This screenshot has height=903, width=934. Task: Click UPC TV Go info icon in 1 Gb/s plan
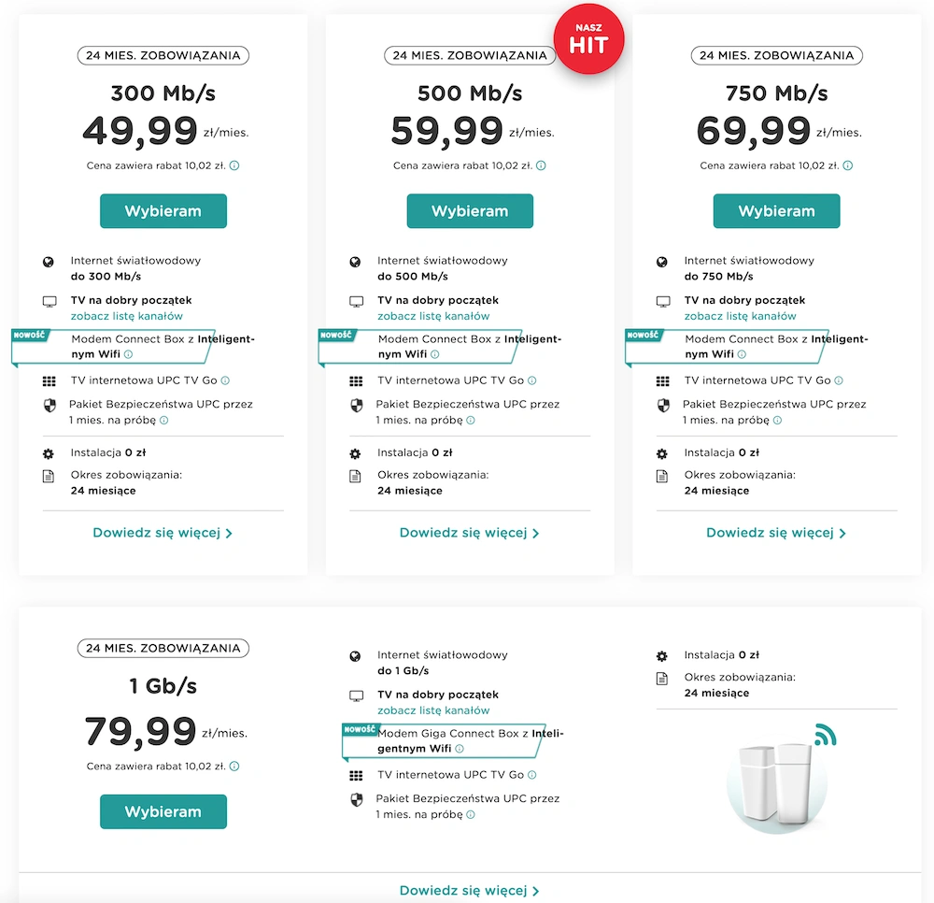coord(532,775)
